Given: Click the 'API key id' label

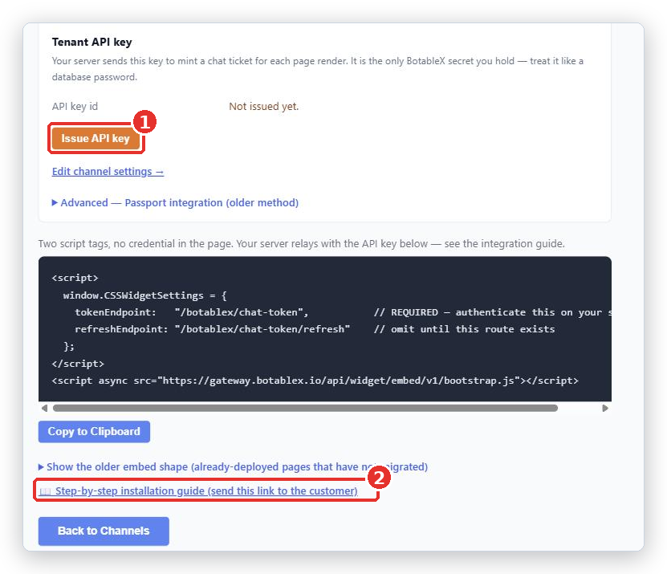Looking at the screenshot, I should point(75,107).
